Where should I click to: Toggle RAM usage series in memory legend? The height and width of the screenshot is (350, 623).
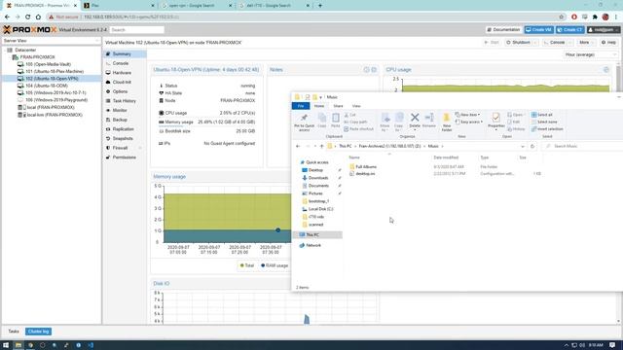[275, 265]
